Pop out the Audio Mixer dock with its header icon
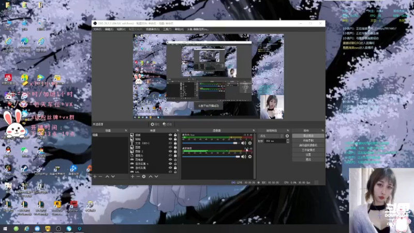 pyautogui.click(x=254, y=130)
